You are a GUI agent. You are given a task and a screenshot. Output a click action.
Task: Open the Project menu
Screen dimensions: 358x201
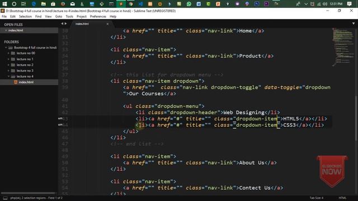click(82, 16)
